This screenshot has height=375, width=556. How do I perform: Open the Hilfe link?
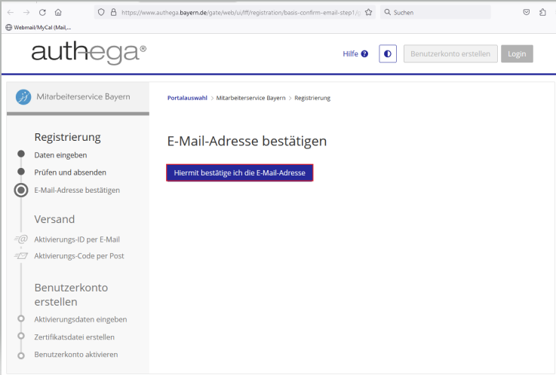click(351, 54)
